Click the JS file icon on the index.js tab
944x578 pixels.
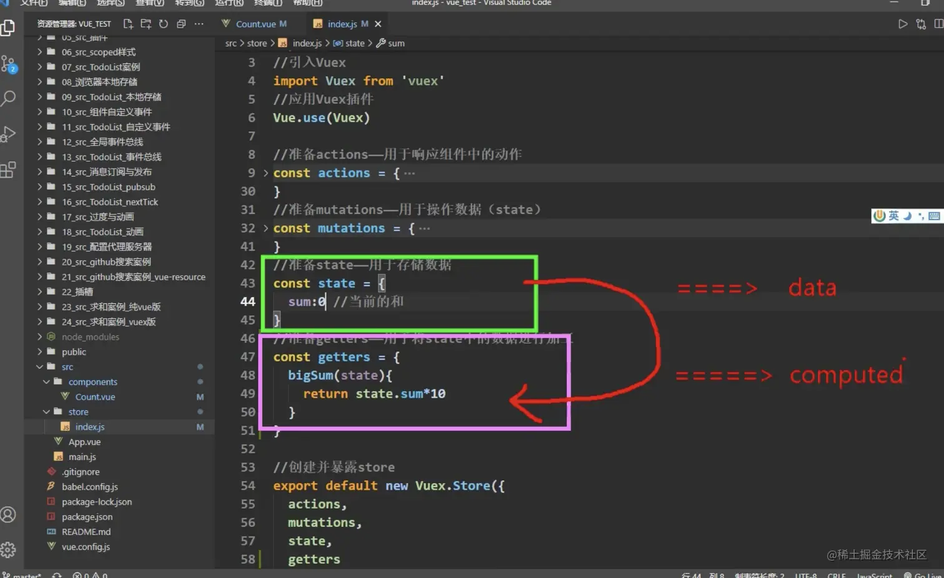[318, 24]
